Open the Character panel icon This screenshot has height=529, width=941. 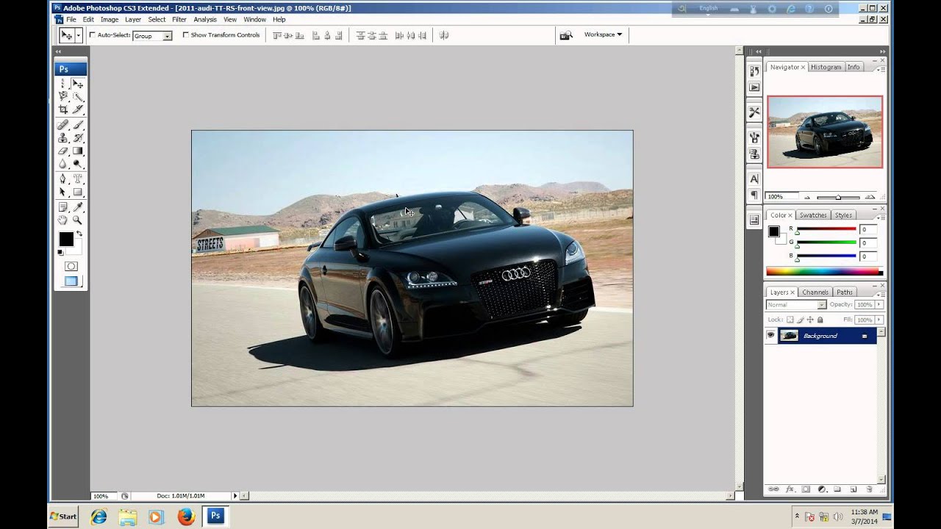click(x=754, y=179)
